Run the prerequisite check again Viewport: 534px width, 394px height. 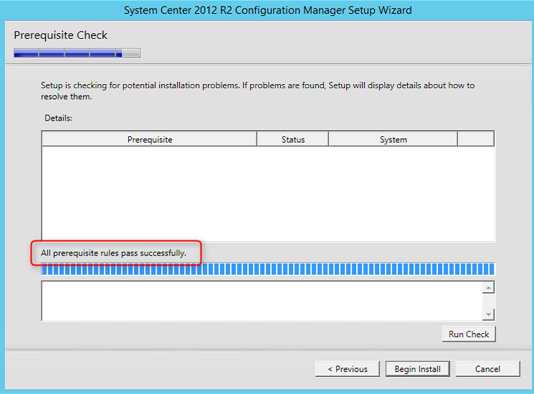(469, 334)
